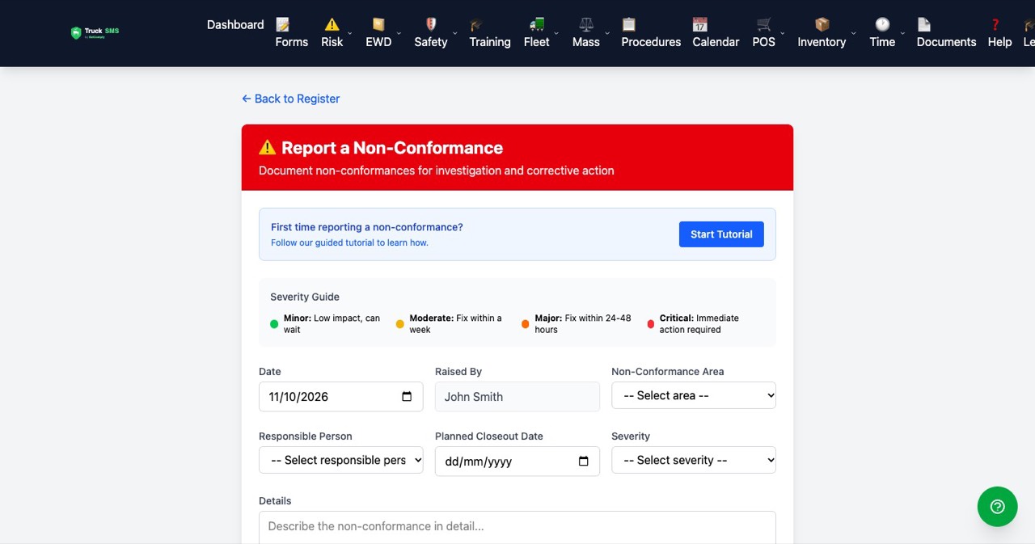Screen dimensions: 1035x544
Task: Open the Non-Conformance Area dropdown
Action: click(x=694, y=395)
